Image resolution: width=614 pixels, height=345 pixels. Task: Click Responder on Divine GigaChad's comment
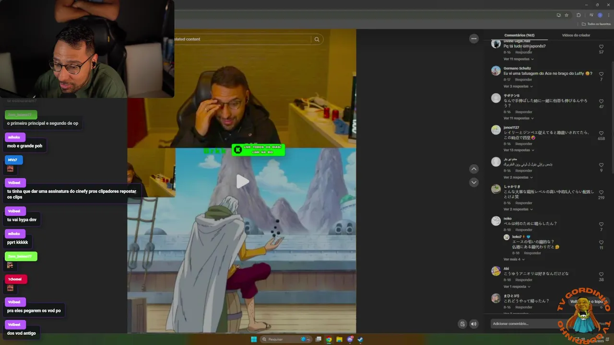(x=524, y=52)
